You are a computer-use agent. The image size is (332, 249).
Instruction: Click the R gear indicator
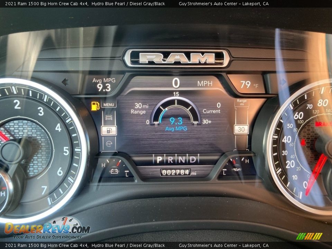tap(170, 159)
